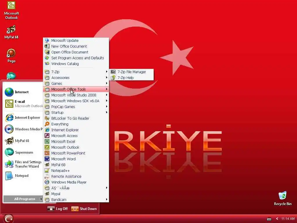The width and height of the screenshot is (297, 223).
Task: Launch Notepad++
Action: coord(76,171)
